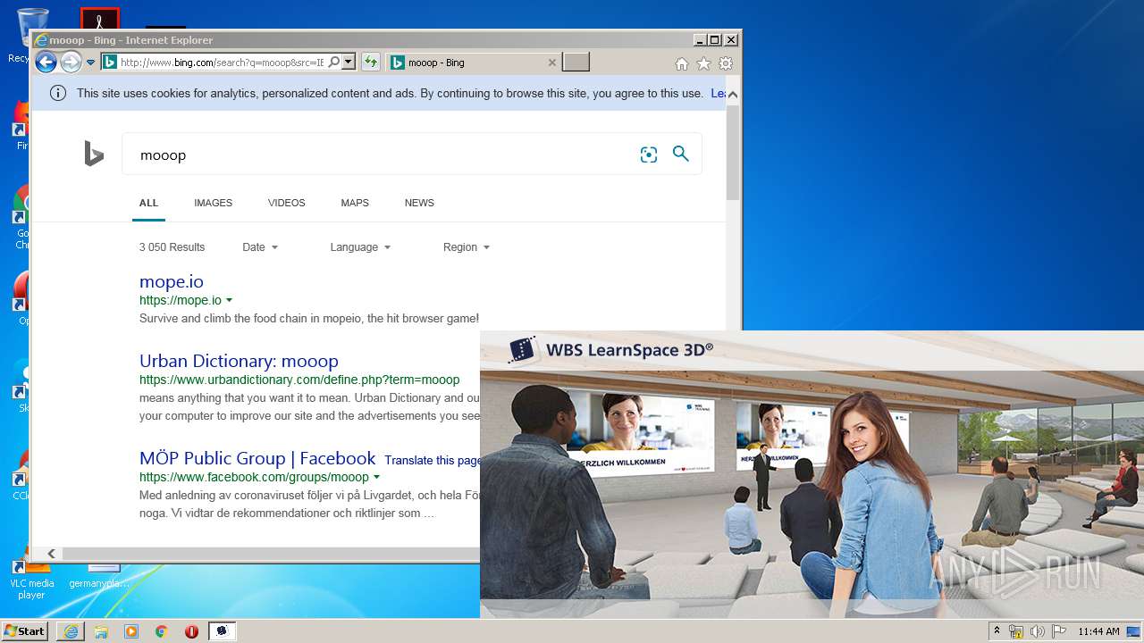Screen dimensions: 1144x643
Task: Click the horizontal scrollbar left arrow
Action: [x=51, y=554]
